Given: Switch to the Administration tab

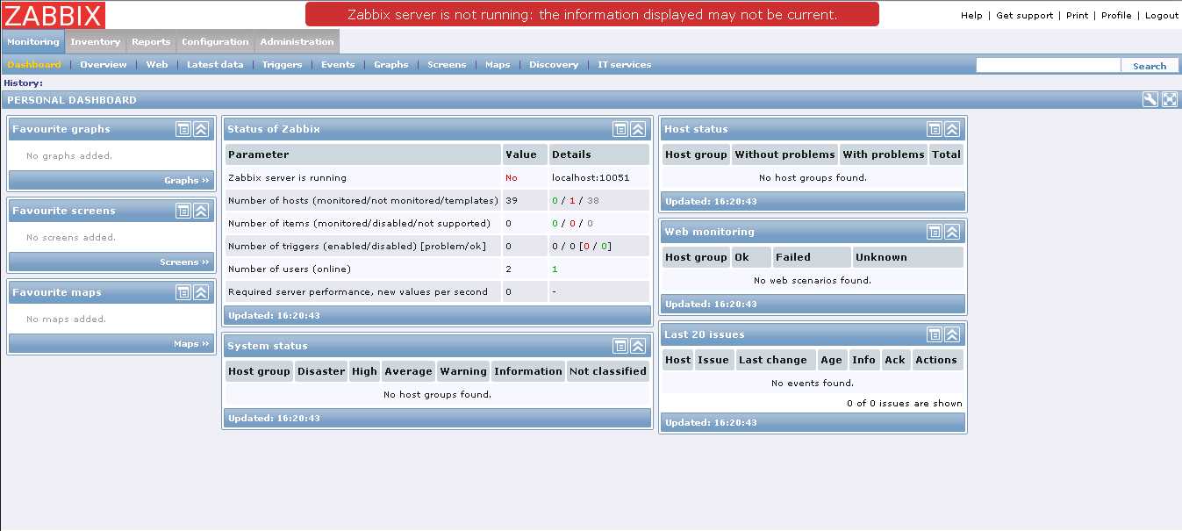Looking at the screenshot, I should 297,41.
